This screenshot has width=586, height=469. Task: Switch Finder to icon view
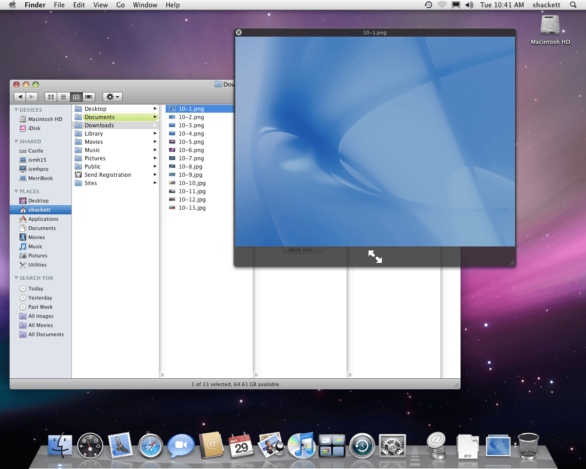51,97
